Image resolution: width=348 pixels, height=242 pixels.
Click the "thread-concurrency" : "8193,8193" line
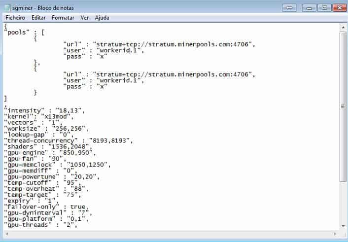pos(69,140)
